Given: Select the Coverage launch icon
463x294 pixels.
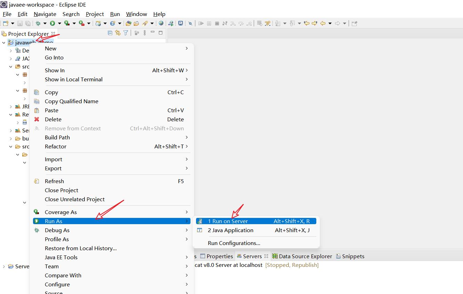Looking at the screenshot, I should [x=66, y=23].
